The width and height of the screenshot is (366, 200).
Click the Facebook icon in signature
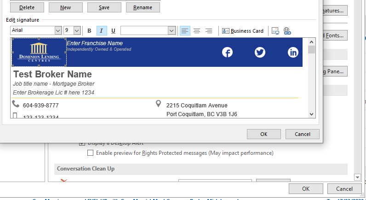[x=227, y=52]
